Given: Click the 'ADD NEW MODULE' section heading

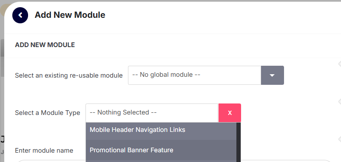Looking at the screenshot, I should tap(45, 45).
